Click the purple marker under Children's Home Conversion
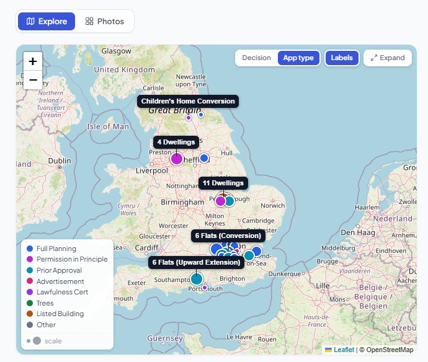 coord(189,118)
